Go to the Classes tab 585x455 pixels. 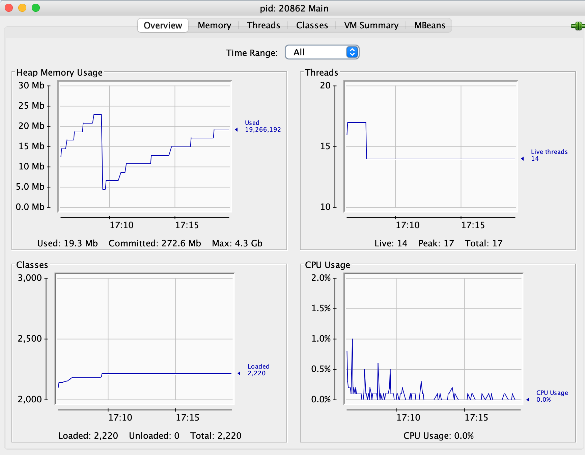pyautogui.click(x=312, y=26)
